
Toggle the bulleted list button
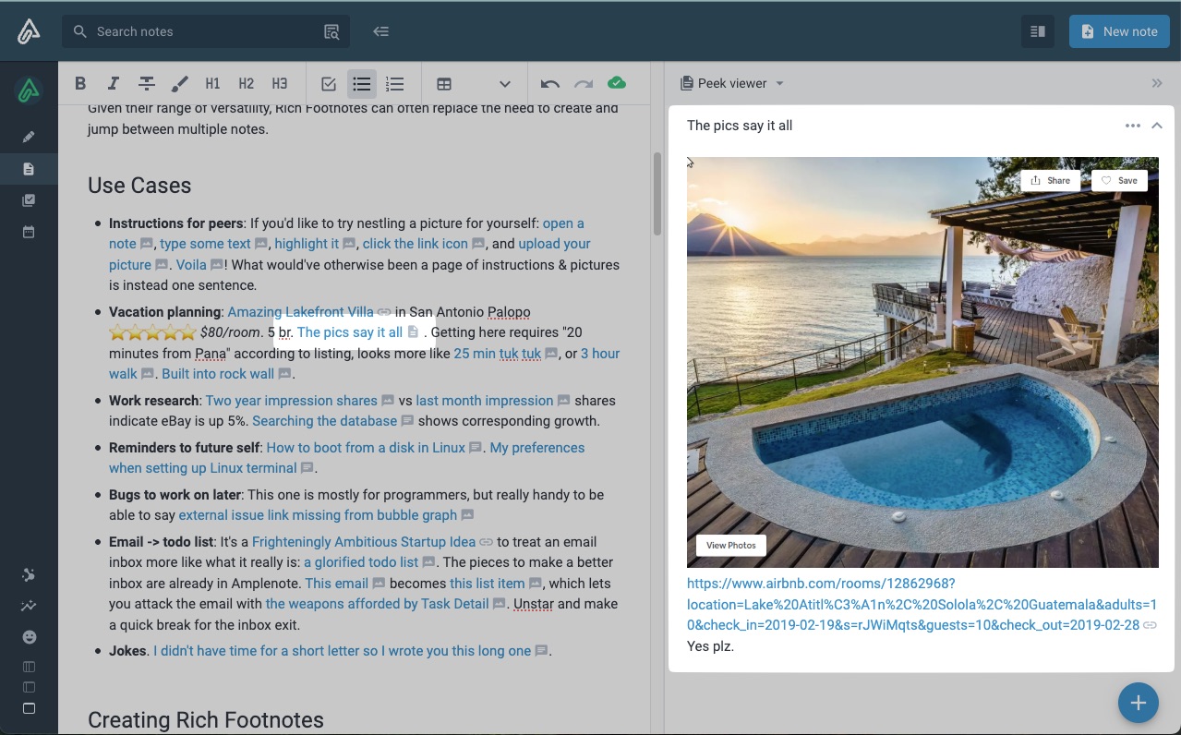tap(361, 84)
